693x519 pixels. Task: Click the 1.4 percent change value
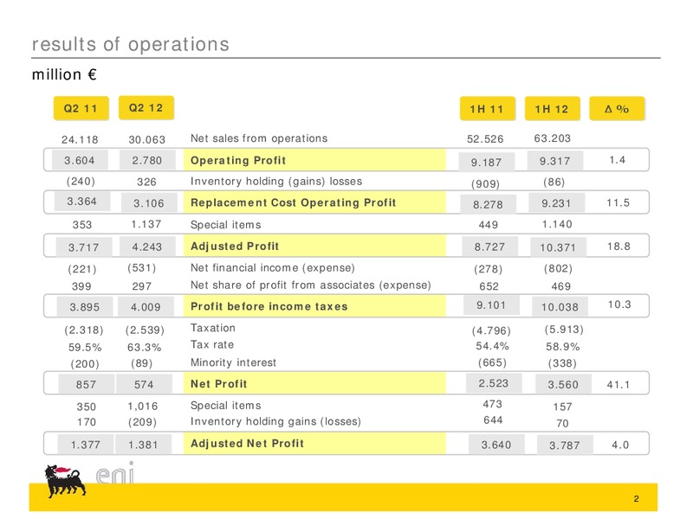click(x=618, y=160)
